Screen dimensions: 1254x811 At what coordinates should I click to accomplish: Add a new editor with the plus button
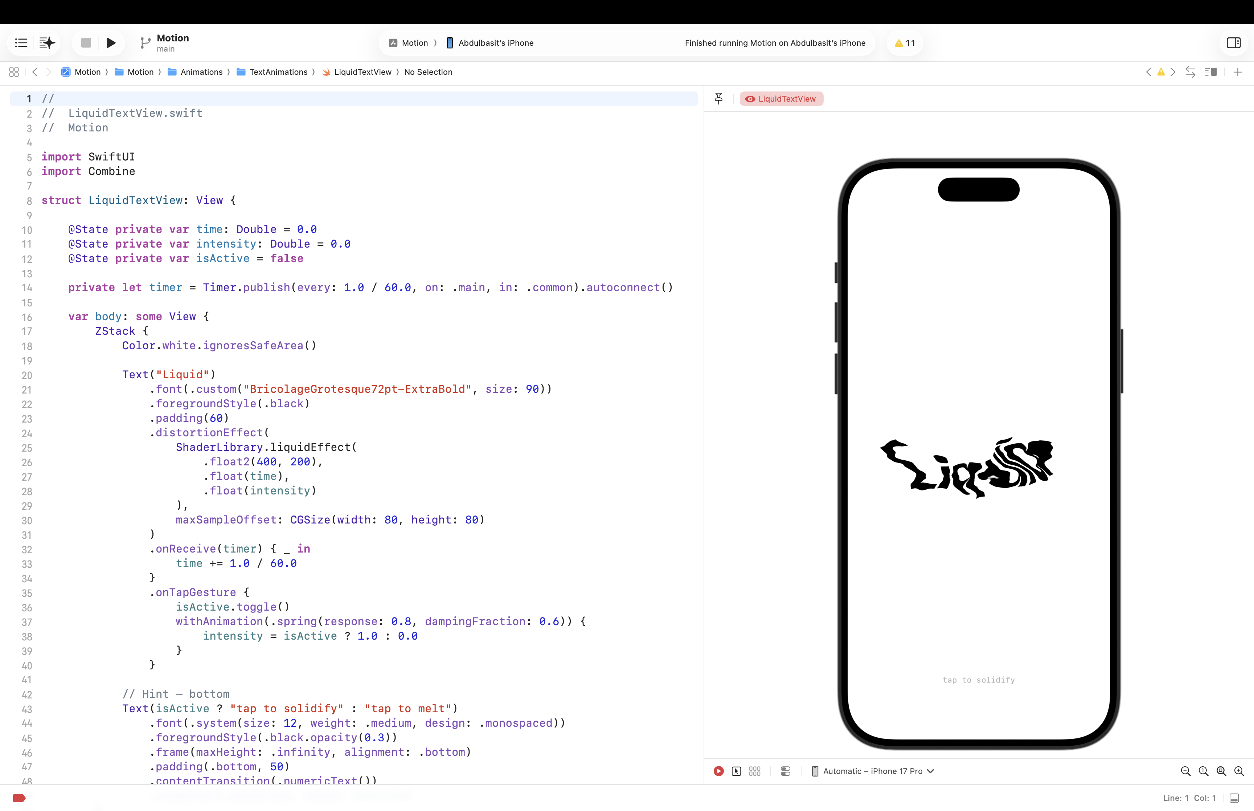[1237, 72]
